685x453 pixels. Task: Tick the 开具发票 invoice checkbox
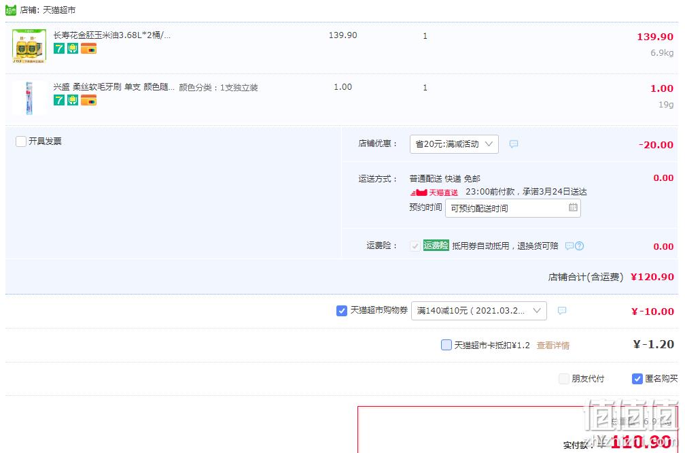point(20,141)
